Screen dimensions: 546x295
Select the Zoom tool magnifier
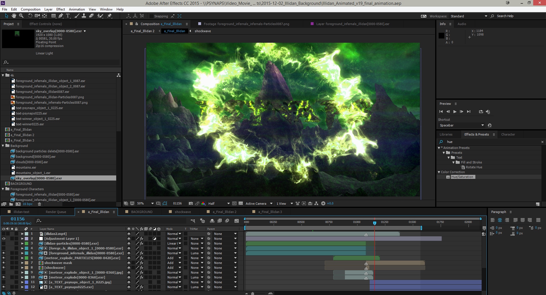[x=21, y=16]
